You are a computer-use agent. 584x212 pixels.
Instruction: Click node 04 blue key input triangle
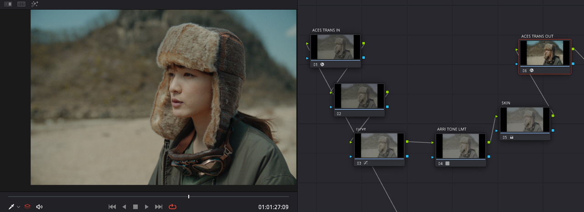[433, 157]
